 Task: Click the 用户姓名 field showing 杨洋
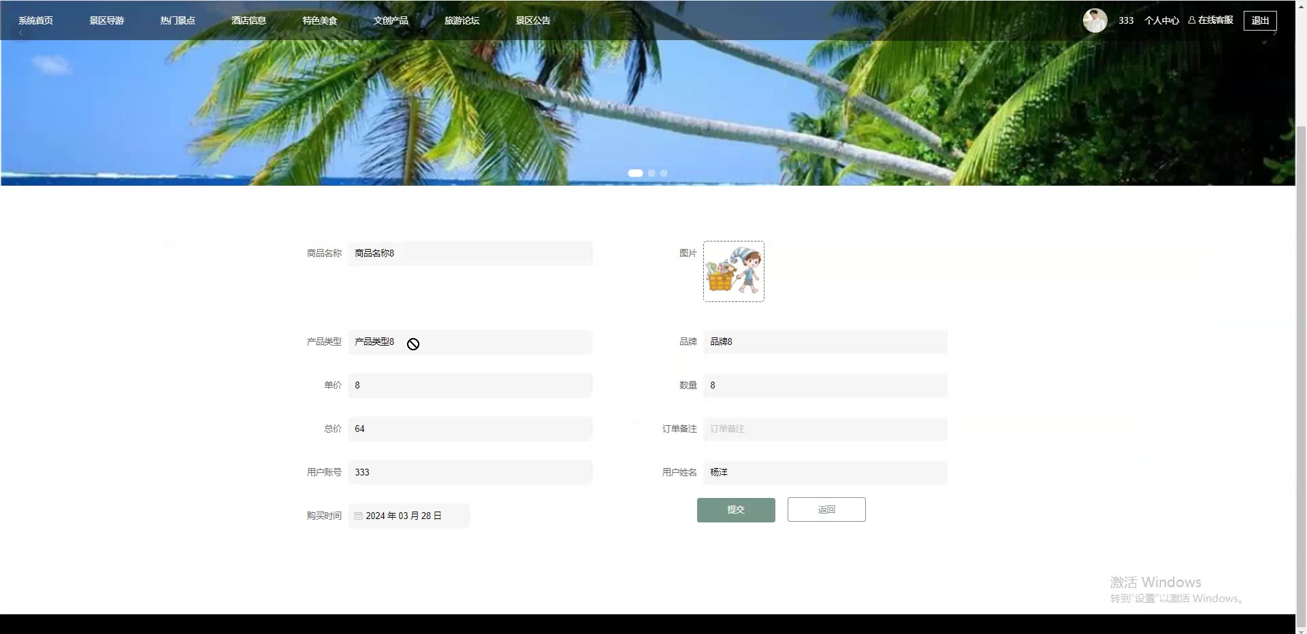[x=825, y=472]
